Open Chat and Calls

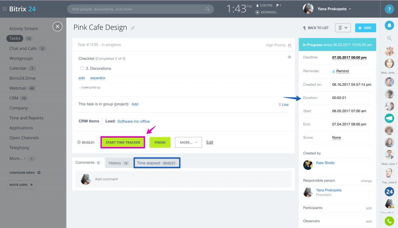(x=23, y=48)
